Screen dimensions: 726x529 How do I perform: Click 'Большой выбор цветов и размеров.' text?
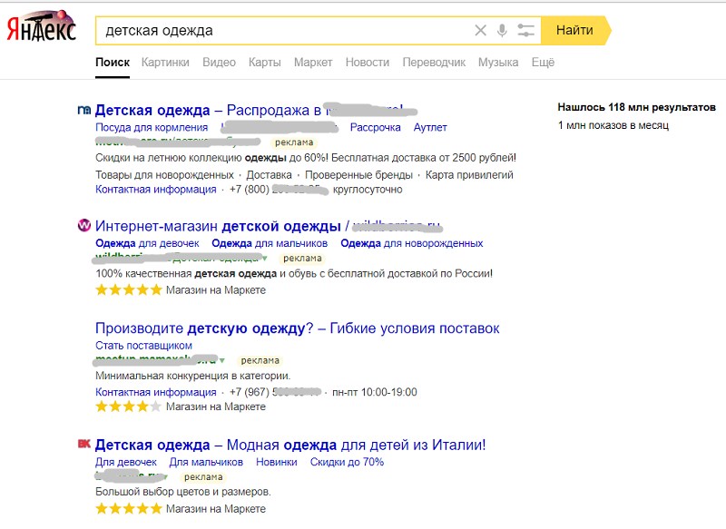pyautogui.click(x=183, y=492)
